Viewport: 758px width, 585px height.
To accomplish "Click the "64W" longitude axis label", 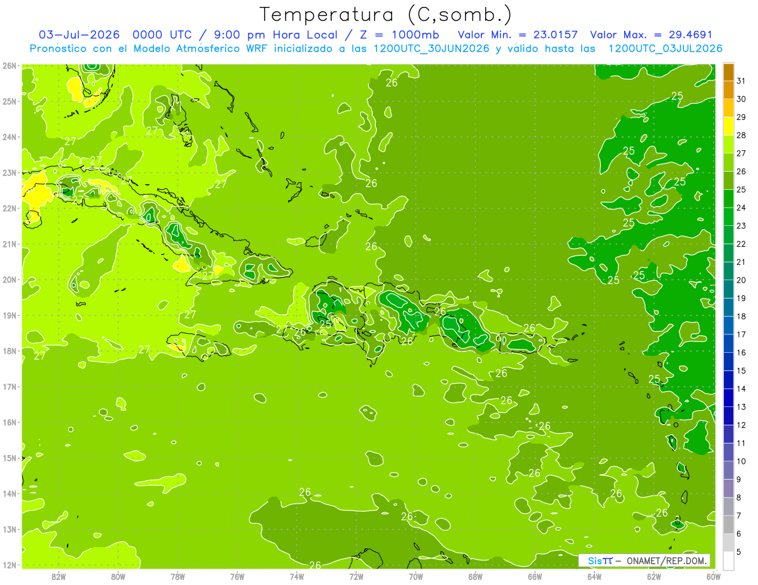I will point(594,576).
